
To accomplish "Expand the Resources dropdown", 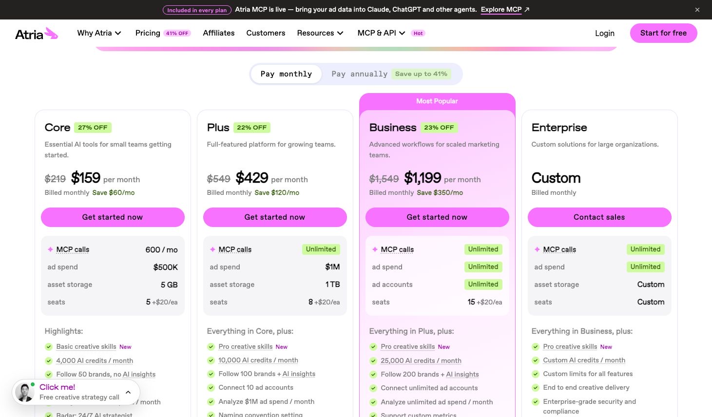I will point(320,33).
